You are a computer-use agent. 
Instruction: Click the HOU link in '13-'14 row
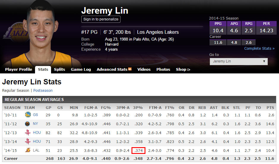pos(37,142)
